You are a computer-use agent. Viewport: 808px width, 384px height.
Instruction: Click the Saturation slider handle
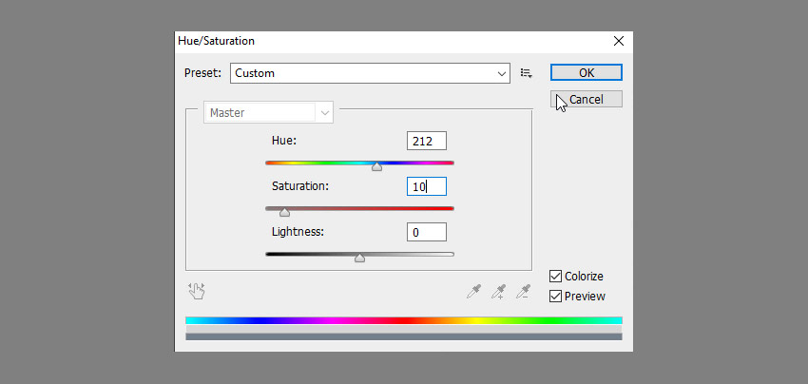(x=284, y=212)
